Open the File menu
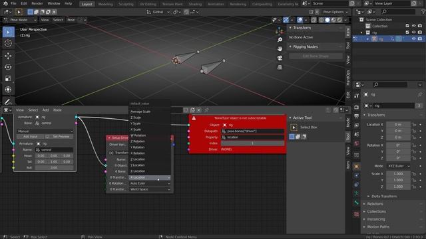Screen dimensions: 426x239 point(13,3)
